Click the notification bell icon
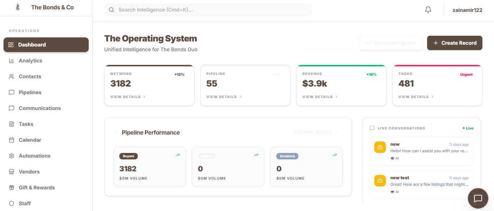Image resolution: width=494 pixels, height=211 pixels. (x=428, y=10)
